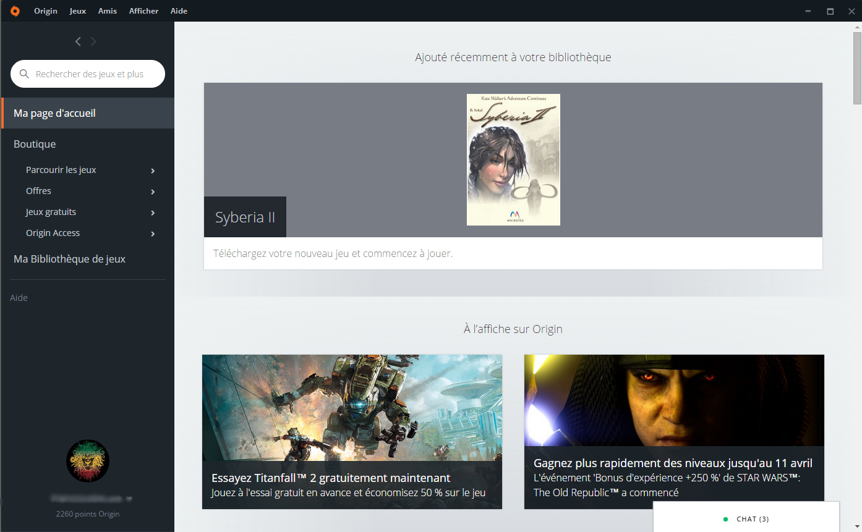Expand Parcourir les jeux submenu arrow
The height and width of the screenshot is (532, 862).
coord(153,171)
